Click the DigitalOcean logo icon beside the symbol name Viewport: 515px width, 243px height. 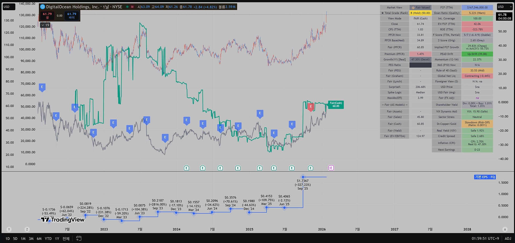[42, 7]
